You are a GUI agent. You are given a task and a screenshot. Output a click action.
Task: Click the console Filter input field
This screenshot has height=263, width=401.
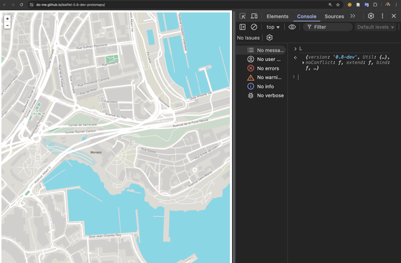[327, 27]
